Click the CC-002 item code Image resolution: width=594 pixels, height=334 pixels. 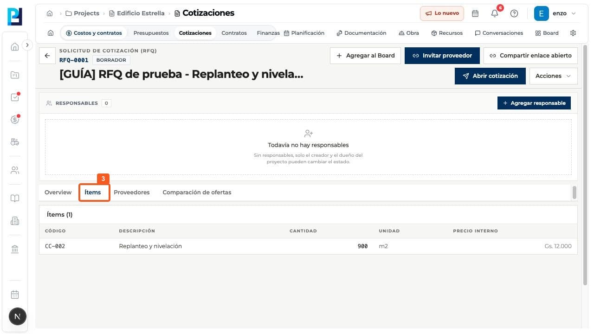coord(55,246)
